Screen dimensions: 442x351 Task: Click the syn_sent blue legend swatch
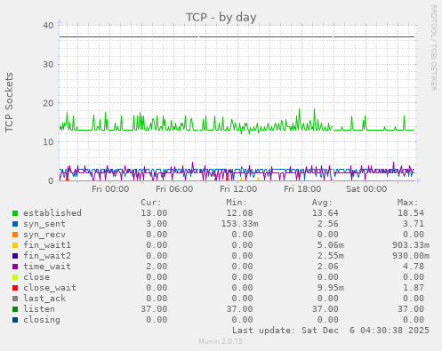point(15,224)
